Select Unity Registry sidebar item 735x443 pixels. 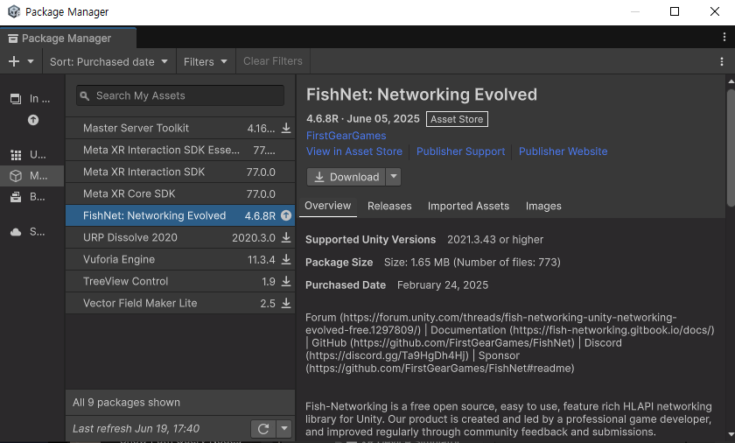(31, 154)
